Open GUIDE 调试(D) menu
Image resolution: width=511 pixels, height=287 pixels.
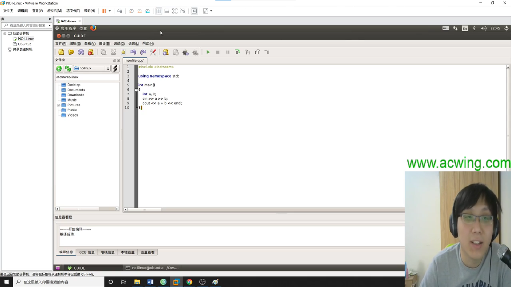(x=119, y=44)
